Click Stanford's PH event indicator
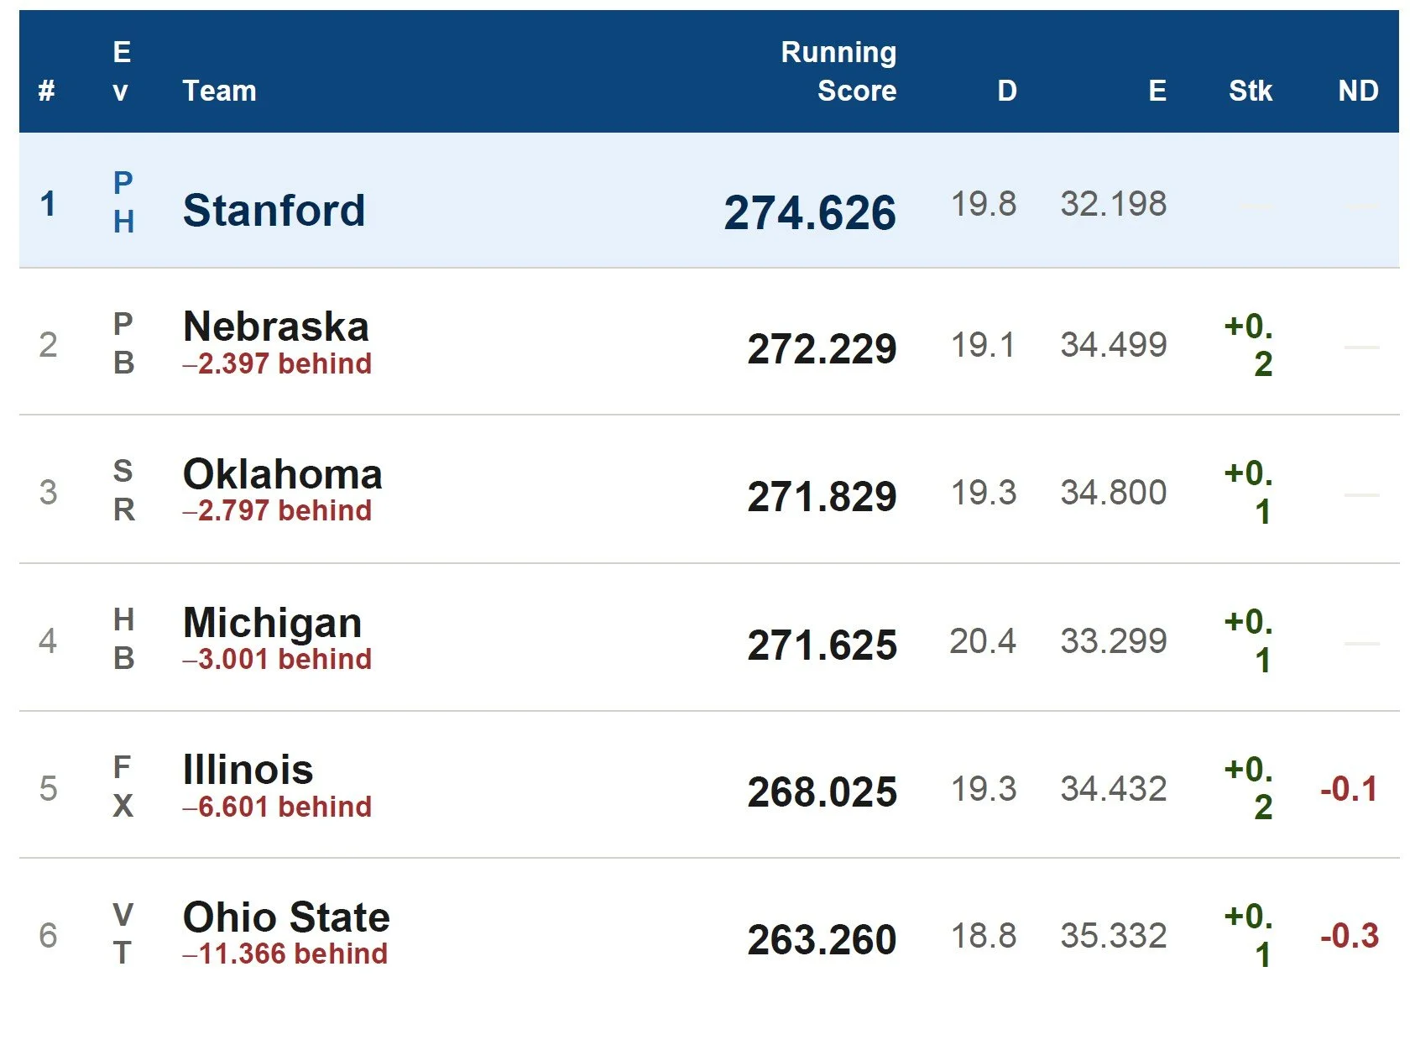1410x1045 pixels. click(x=123, y=202)
